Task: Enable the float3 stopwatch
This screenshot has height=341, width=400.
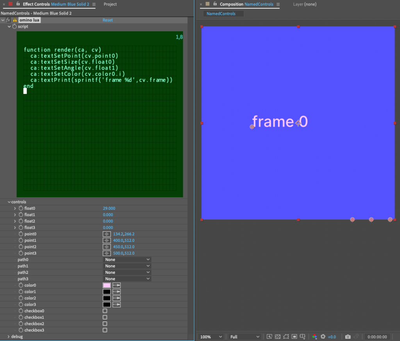Action: [x=21, y=227]
